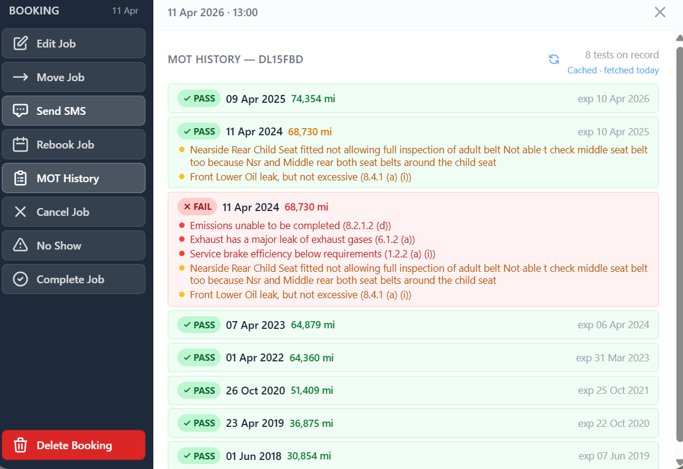Click the 01 Jun 2018 PASS entry

pyautogui.click(x=412, y=456)
